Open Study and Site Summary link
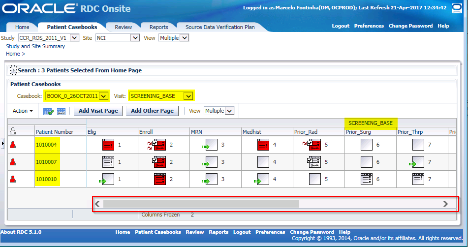Viewport: 468px width, 247px height. pos(35,46)
